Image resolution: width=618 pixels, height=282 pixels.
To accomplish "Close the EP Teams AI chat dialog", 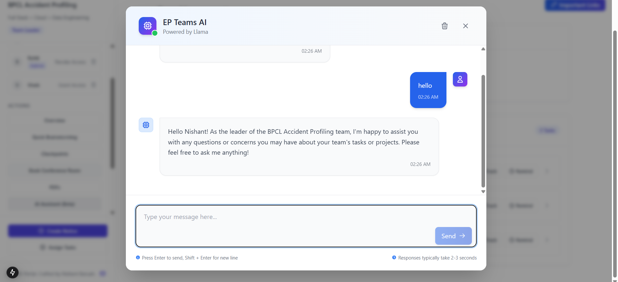I will [x=465, y=26].
